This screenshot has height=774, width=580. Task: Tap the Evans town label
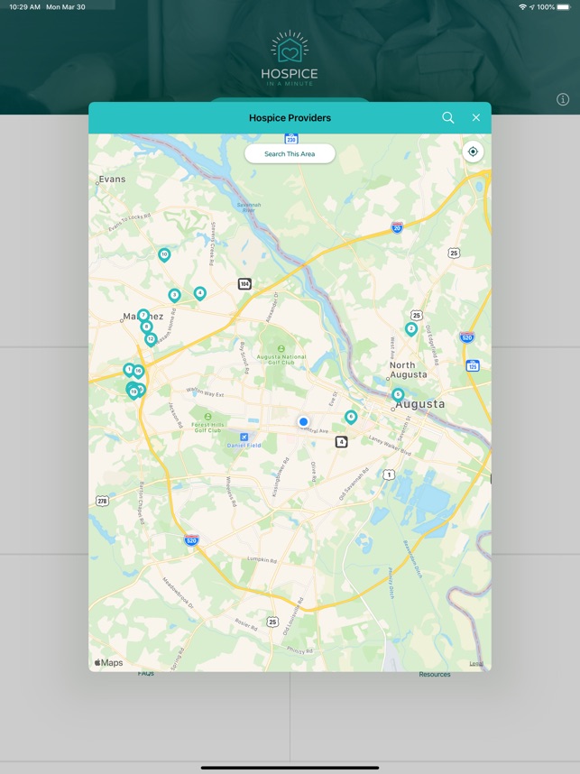coord(112,180)
